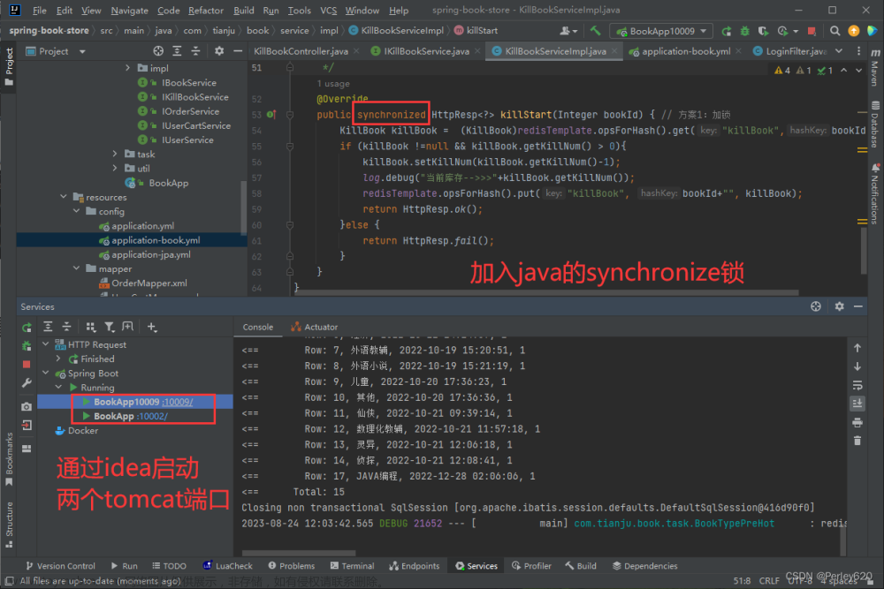Stop service with red square in Services
The width and height of the screenshot is (884, 589).
coord(27,365)
